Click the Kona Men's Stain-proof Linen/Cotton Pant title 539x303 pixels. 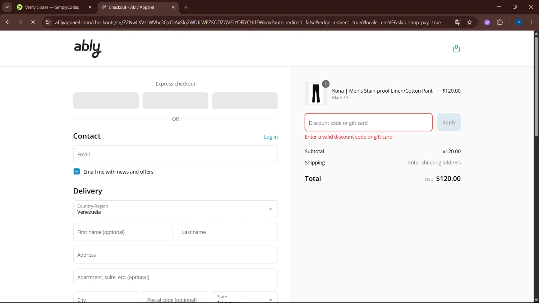382,91
